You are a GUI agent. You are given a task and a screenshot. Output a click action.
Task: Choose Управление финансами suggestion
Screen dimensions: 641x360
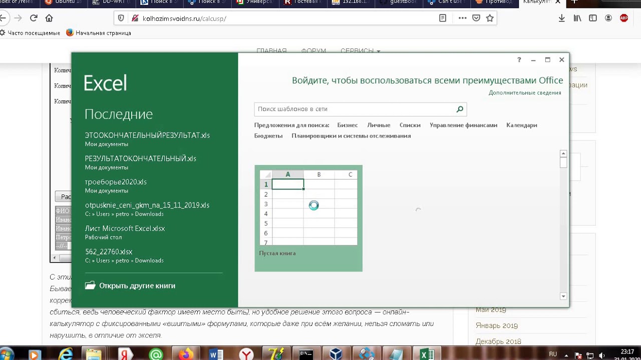(463, 125)
